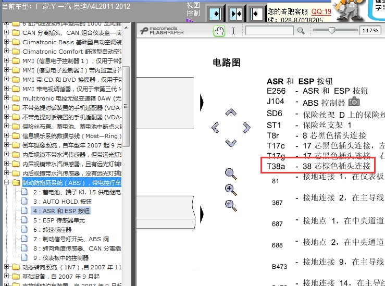Click the page icon for 5：ESP 传感器单元
Viewport: 385px width, 286px height.
click(24, 220)
